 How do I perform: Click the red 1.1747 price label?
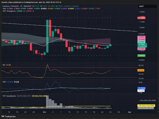click(141, 18)
